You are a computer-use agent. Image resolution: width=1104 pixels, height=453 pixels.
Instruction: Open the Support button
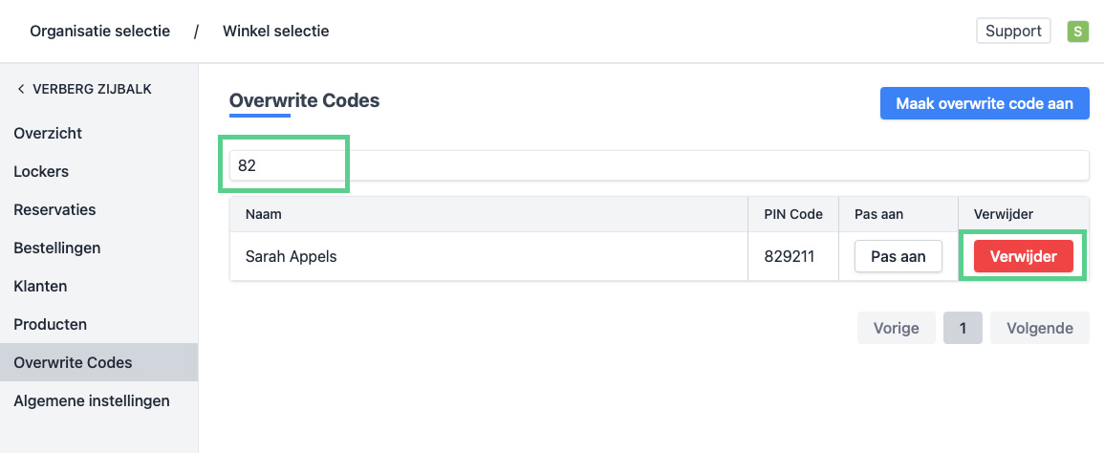pos(1013,31)
